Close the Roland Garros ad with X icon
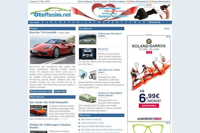200x133 pixels. click(x=169, y=36)
